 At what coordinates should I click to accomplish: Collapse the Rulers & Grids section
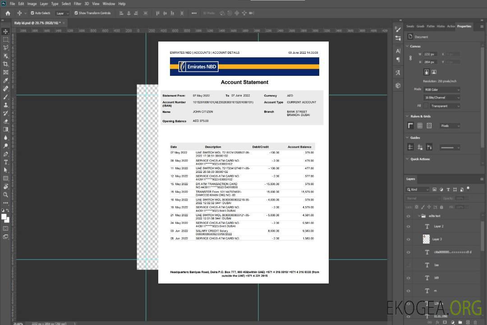(407, 116)
